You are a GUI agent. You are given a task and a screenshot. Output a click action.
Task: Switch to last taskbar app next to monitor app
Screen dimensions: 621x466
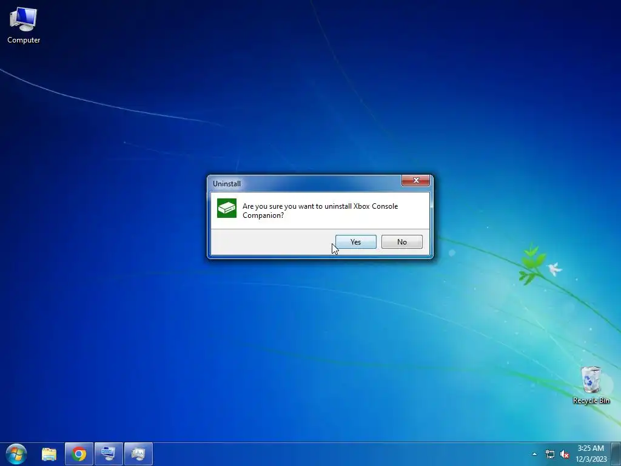click(138, 454)
